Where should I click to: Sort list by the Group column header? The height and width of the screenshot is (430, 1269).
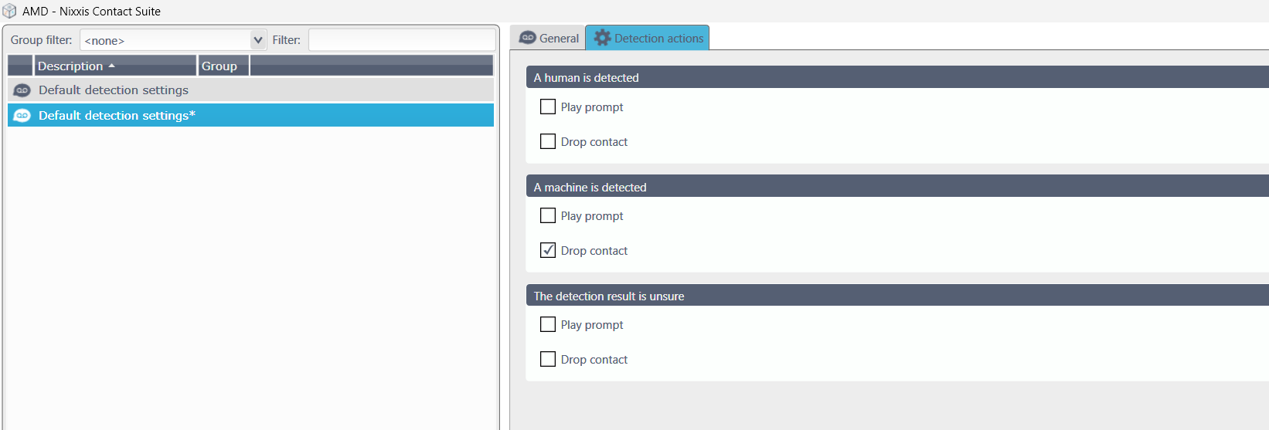(x=223, y=66)
